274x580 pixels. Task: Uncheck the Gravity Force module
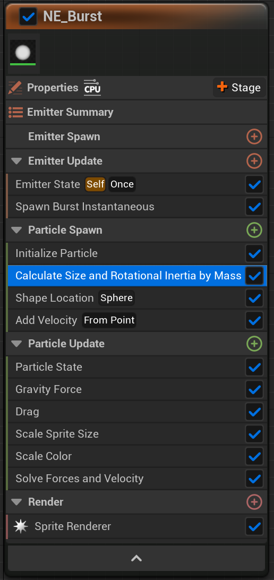[254, 389]
